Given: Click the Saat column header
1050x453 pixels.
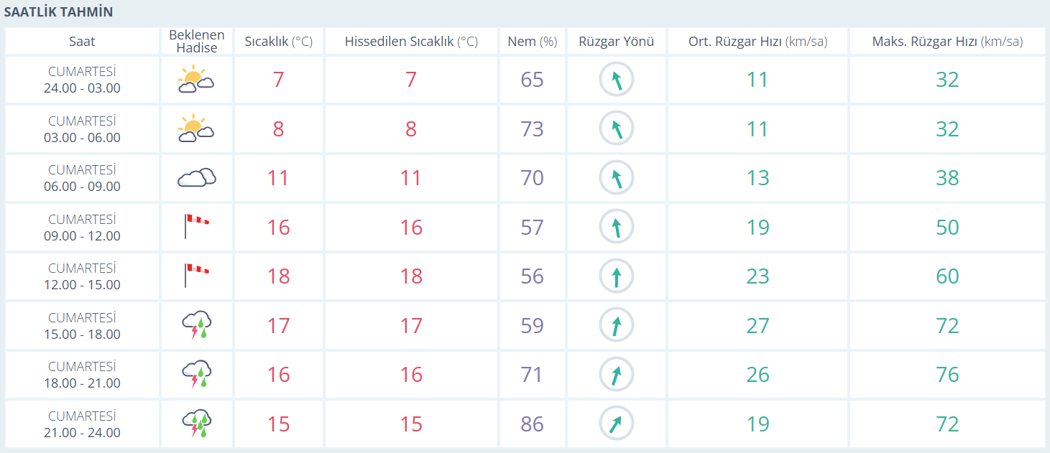Looking at the screenshot, I should pos(82,42).
